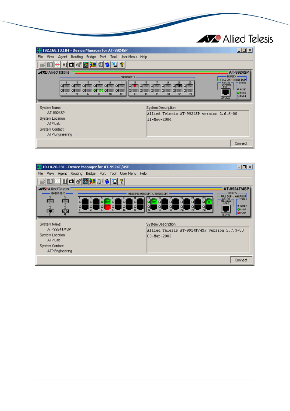Open File menu in 192.168.10.104 window

(x=40, y=57)
